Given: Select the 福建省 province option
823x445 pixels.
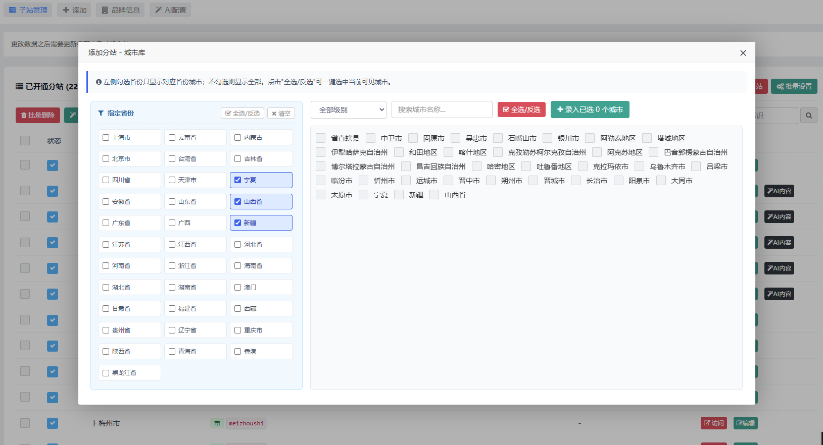Looking at the screenshot, I should (196, 308).
